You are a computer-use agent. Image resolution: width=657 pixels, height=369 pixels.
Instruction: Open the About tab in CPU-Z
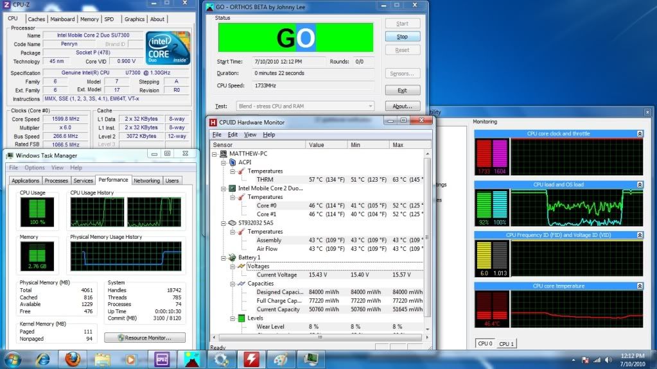point(157,19)
